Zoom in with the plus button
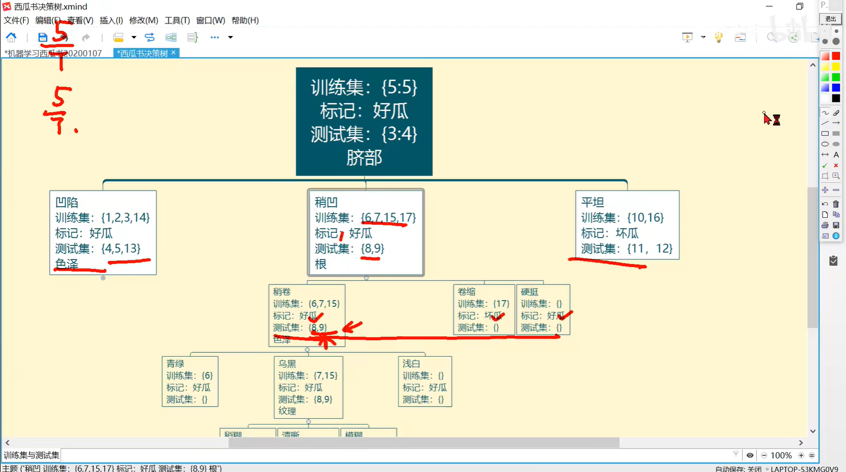This screenshot has width=846, height=472. (801, 455)
